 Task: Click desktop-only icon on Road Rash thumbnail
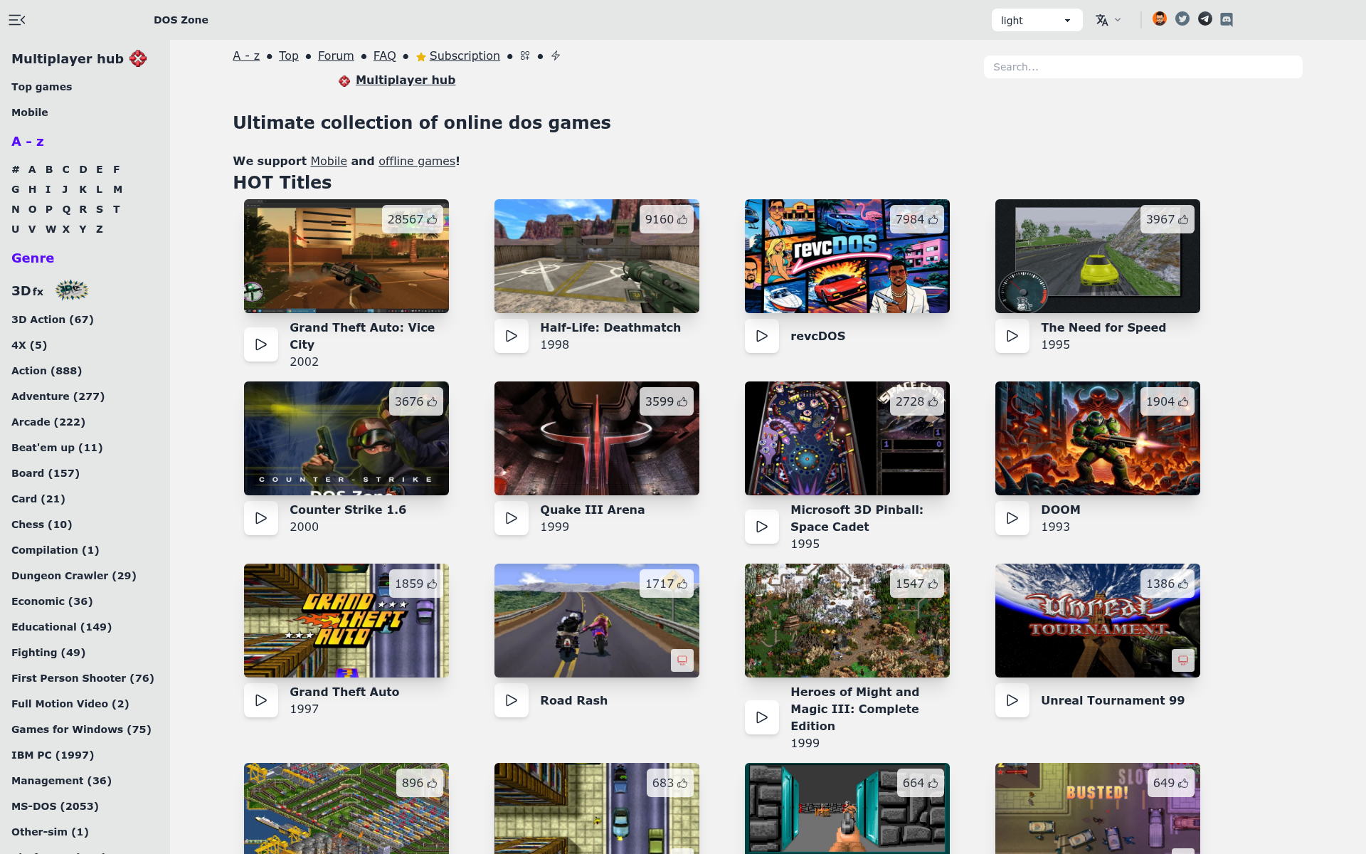[x=682, y=660]
